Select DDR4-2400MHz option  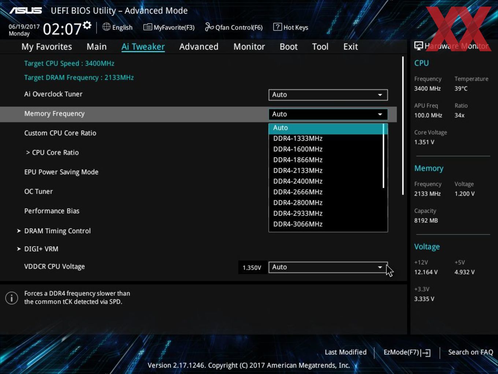point(326,181)
